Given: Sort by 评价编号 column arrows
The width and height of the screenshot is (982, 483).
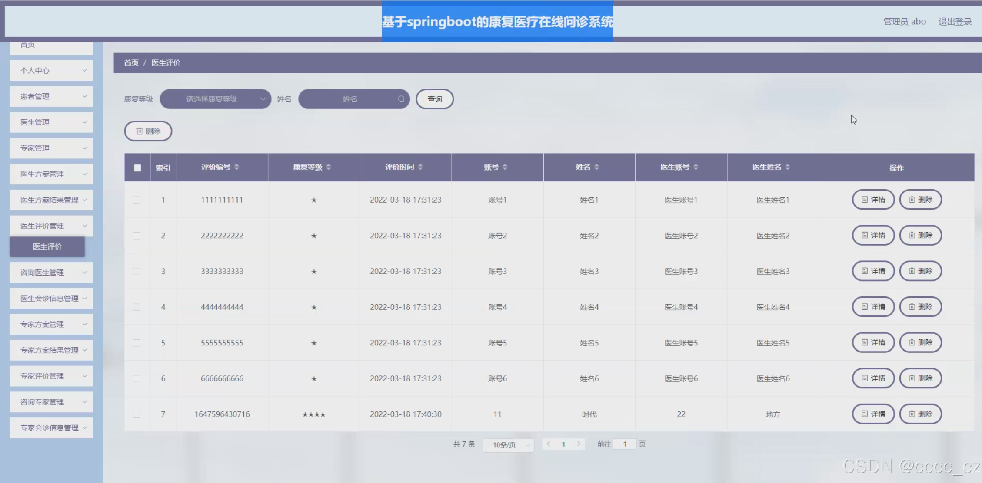Looking at the screenshot, I should (x=236, y=167).
